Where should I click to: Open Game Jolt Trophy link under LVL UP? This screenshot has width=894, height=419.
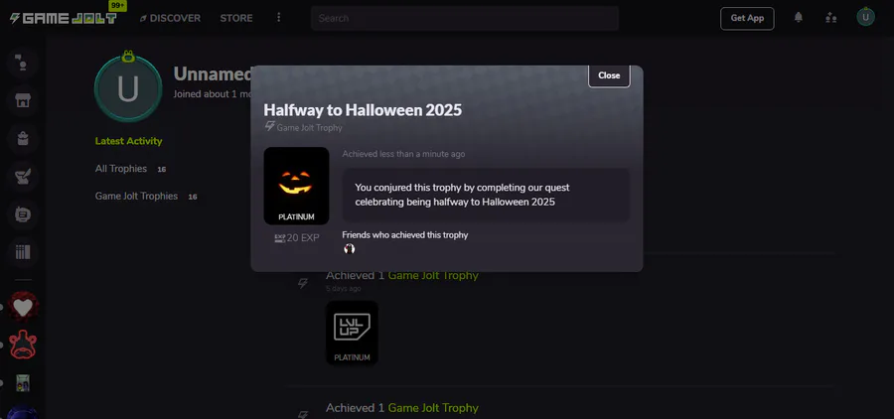pos(433,275)
